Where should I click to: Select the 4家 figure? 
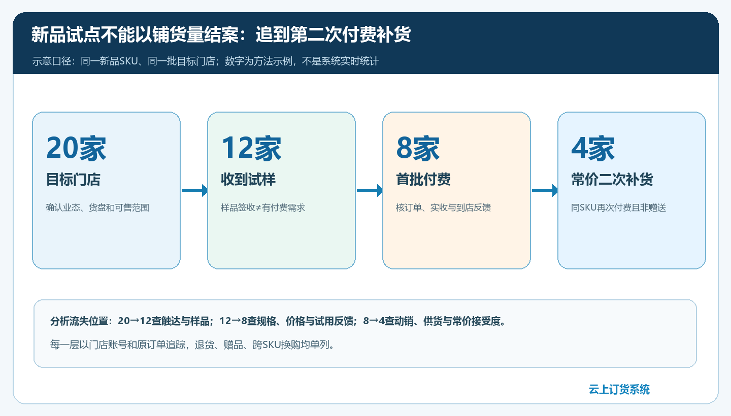click(x=593, y=148)
